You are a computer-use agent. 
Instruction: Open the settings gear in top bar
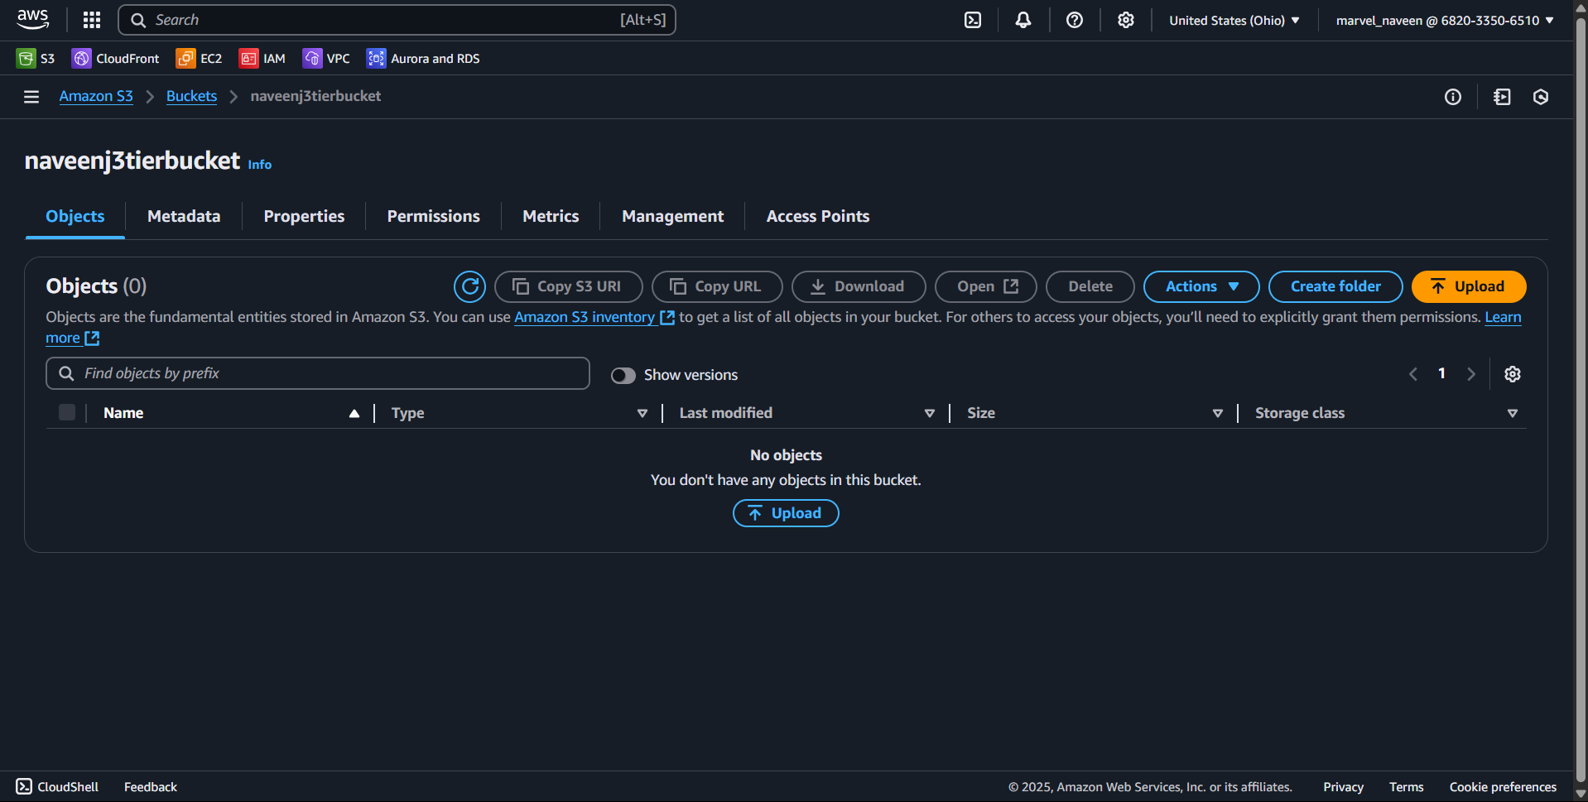click(1126, 20)
